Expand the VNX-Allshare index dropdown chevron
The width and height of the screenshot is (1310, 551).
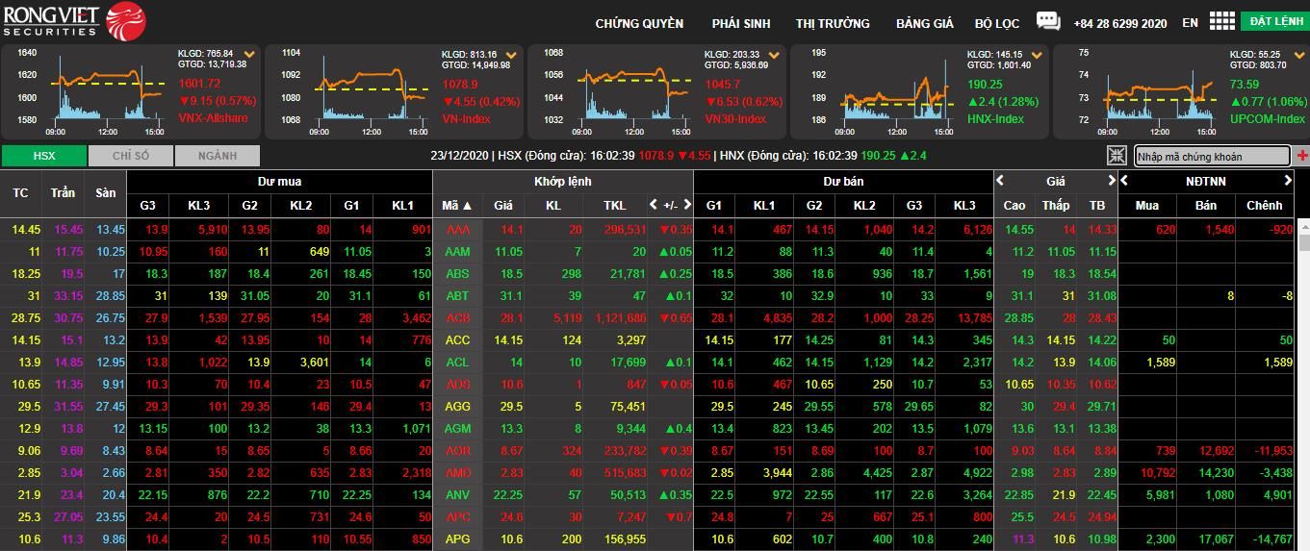coord(250,55)
